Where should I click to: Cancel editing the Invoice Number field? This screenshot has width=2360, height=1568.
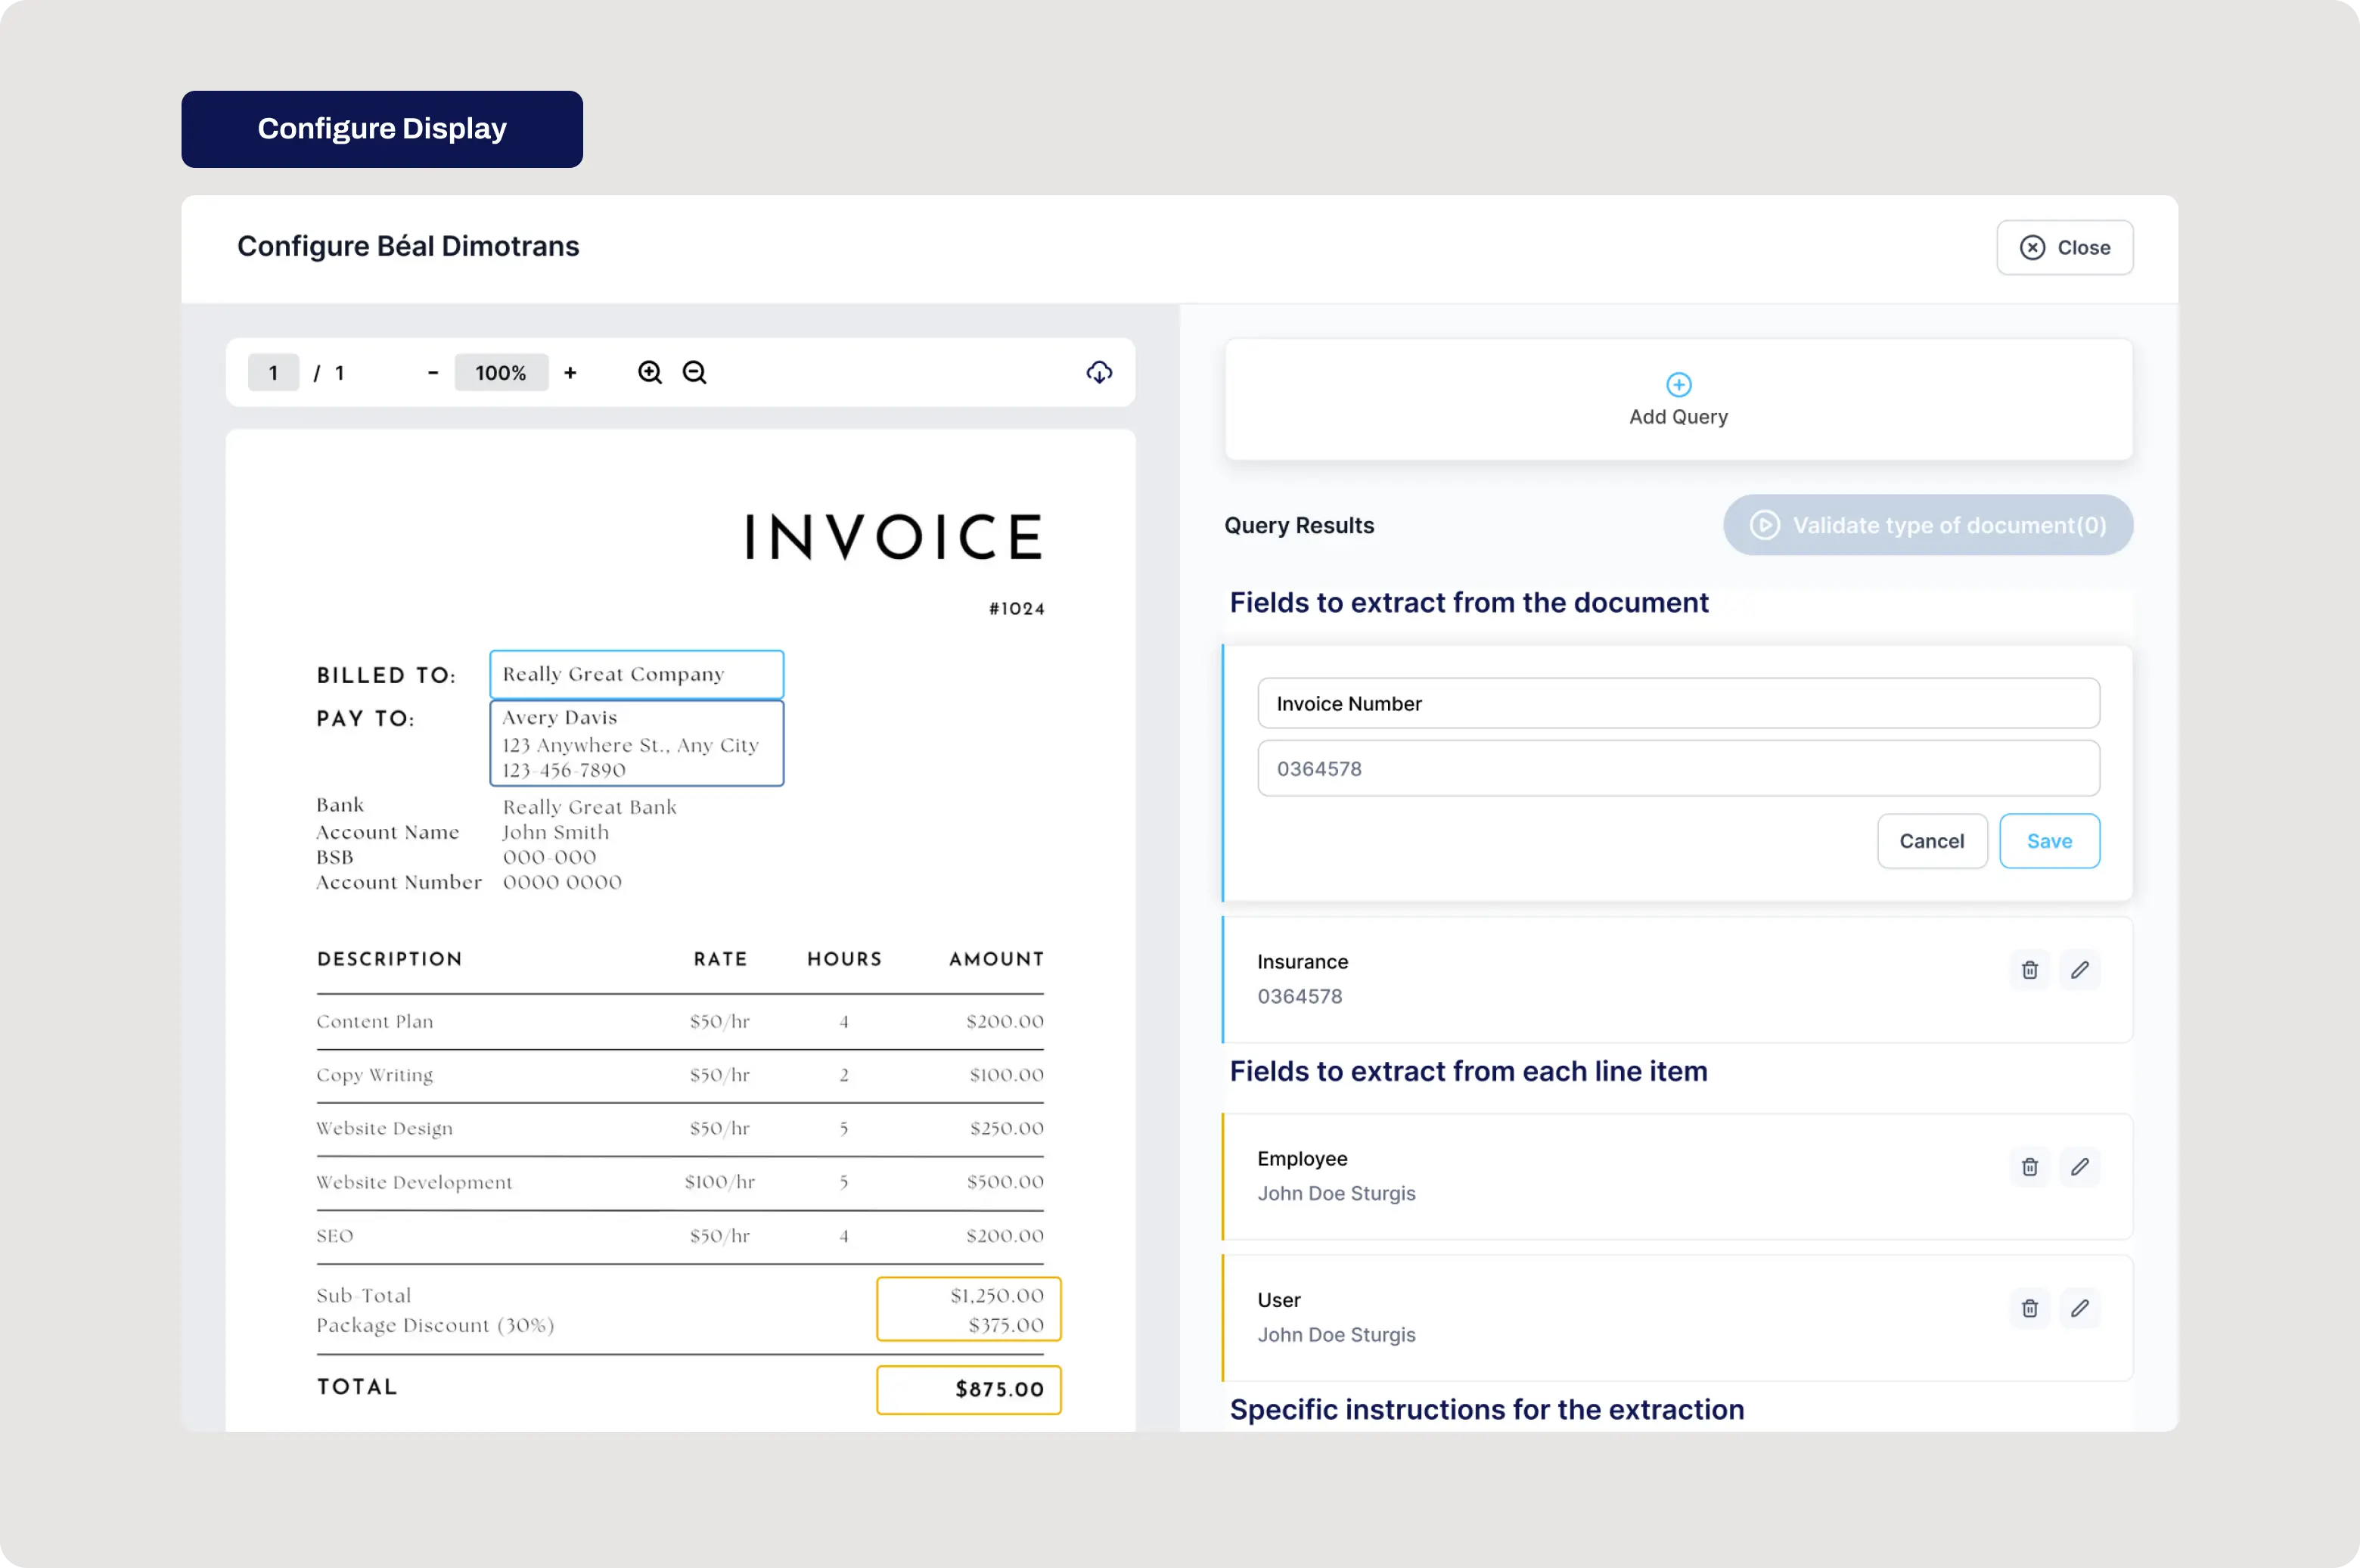(x=1932, y=841)
